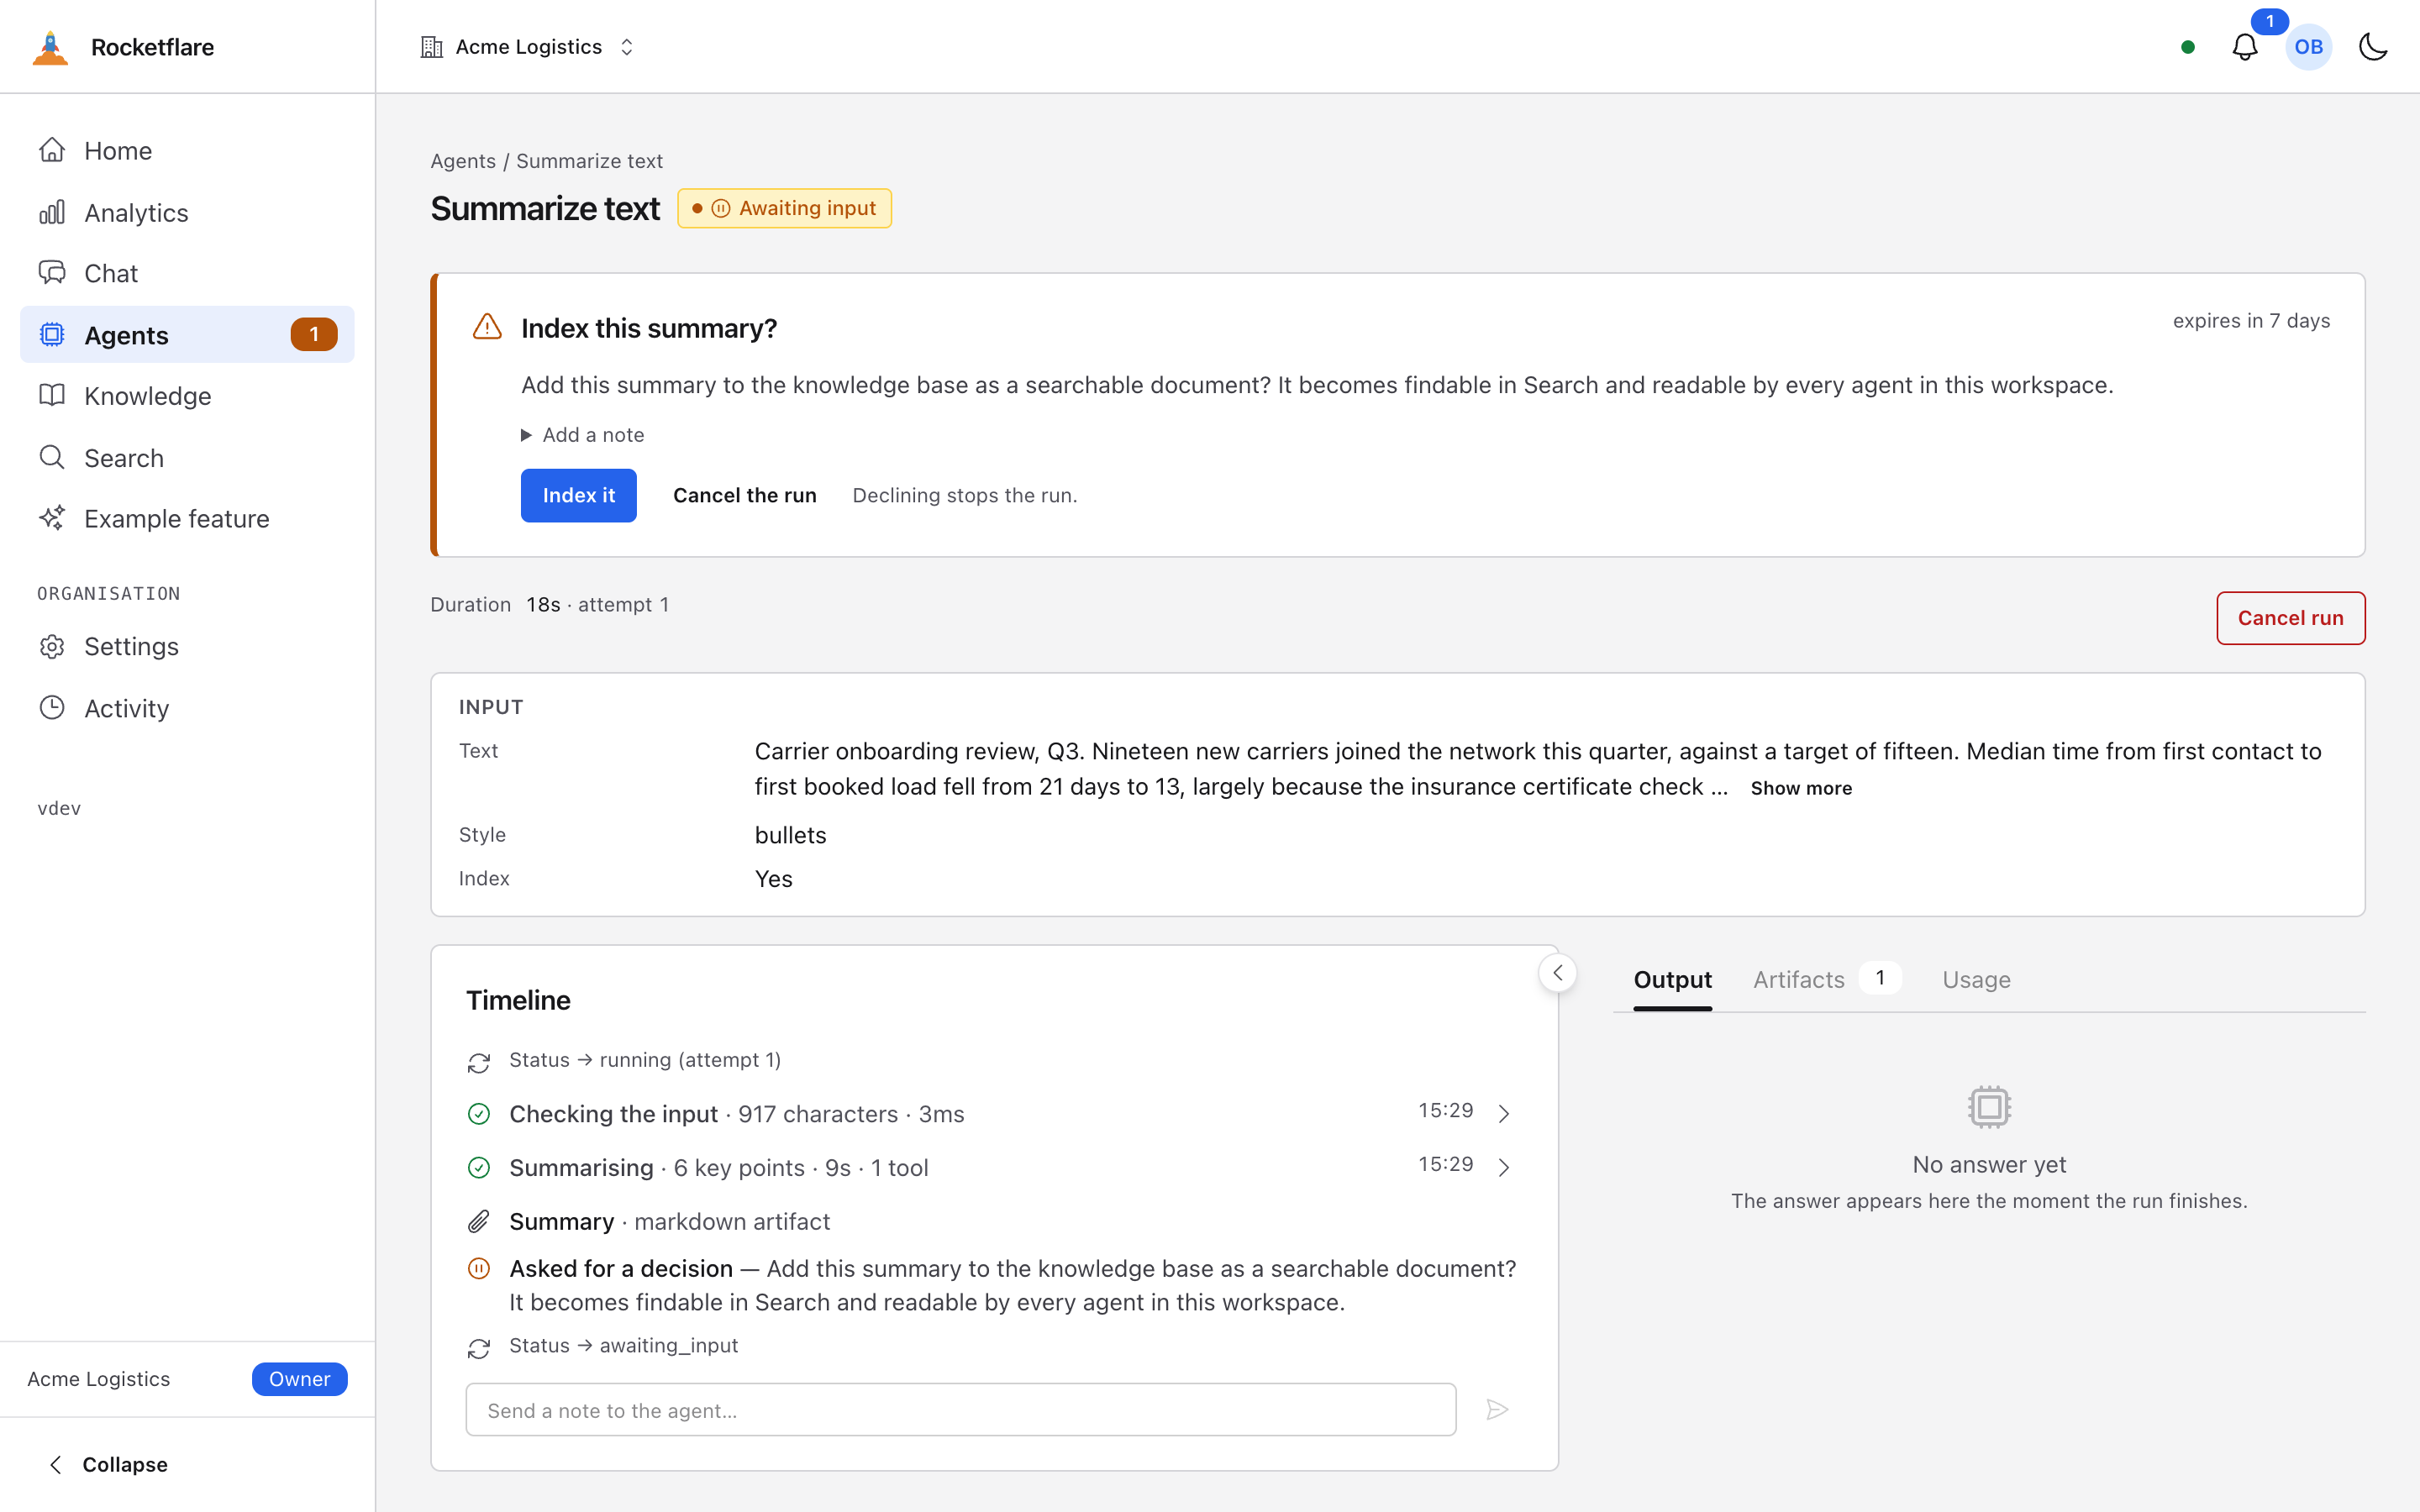Image resolution: width=2420 pixels, height=1512 pixels.
Task: Click the "vdev" version label
Action: (x=59, y=808)
